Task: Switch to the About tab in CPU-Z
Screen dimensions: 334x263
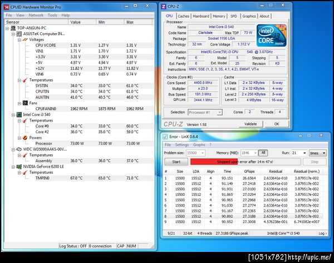Action: 264,16
